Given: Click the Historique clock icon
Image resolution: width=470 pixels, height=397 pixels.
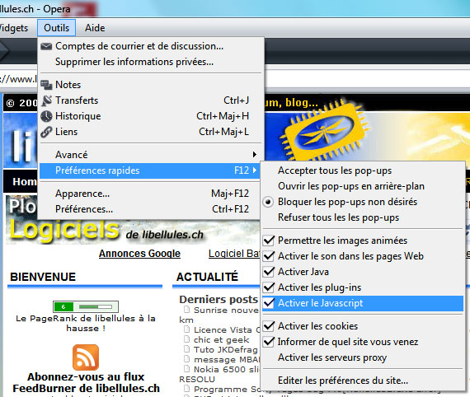Looking at the screenshot, I should click(x=46, y=116).
